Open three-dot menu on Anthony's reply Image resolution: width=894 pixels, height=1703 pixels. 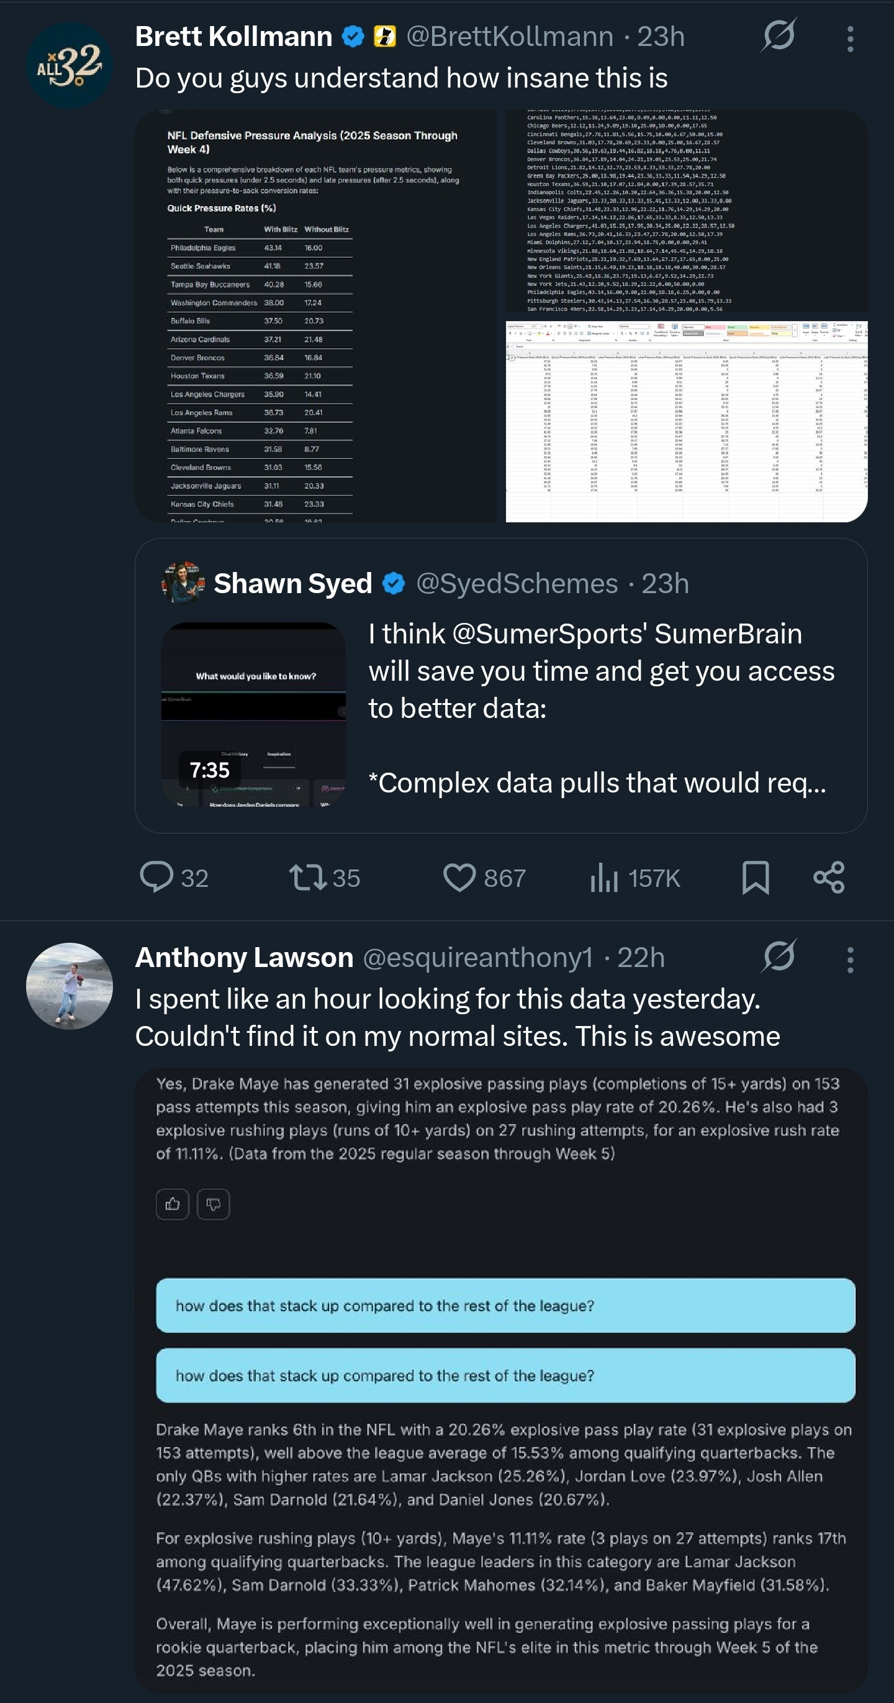[x=850, y=960]
